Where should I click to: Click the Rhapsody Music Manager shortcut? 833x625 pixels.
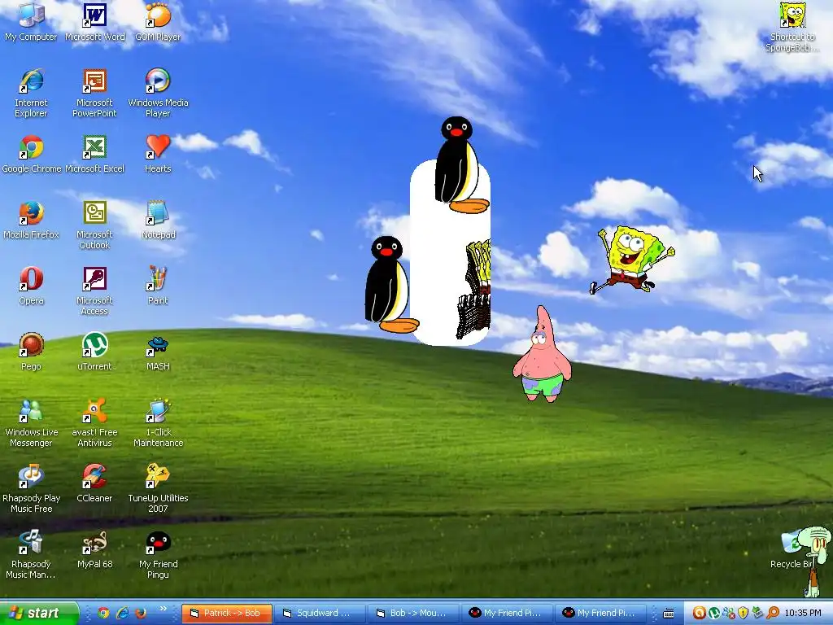click(31, 554)
